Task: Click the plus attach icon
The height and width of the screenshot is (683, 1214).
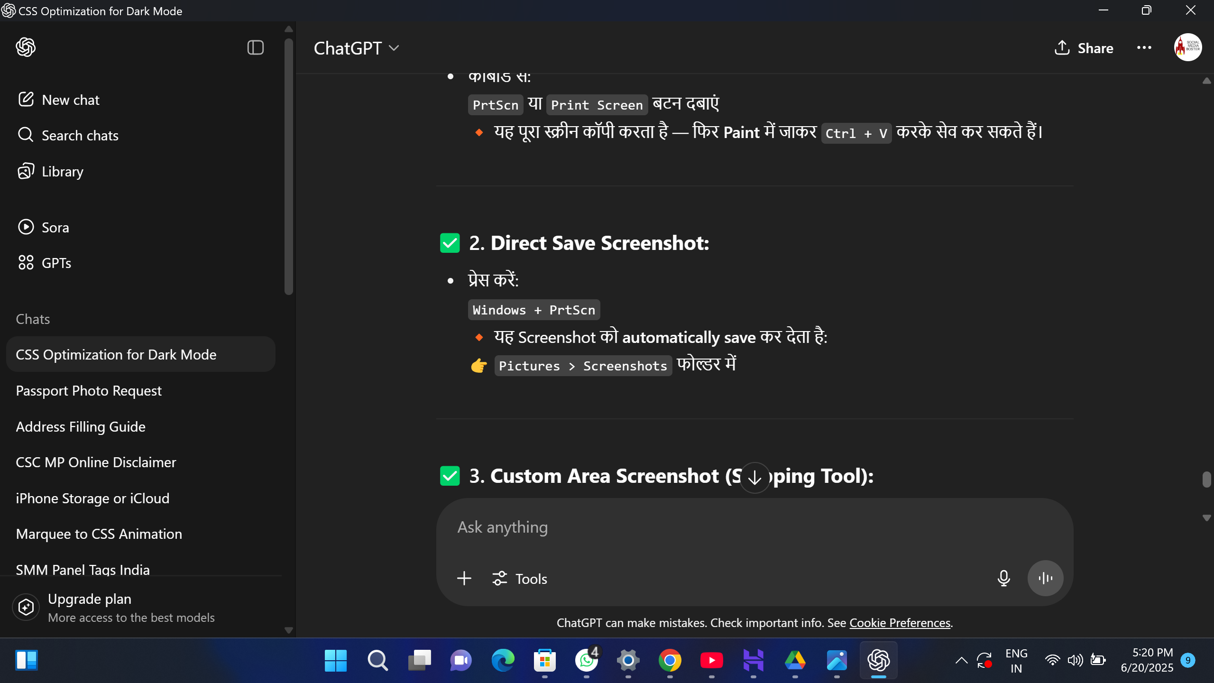Action: [464, 578]
